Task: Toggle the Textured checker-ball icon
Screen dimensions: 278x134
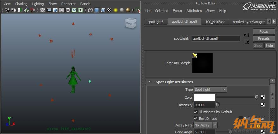Action: (109, 10)
